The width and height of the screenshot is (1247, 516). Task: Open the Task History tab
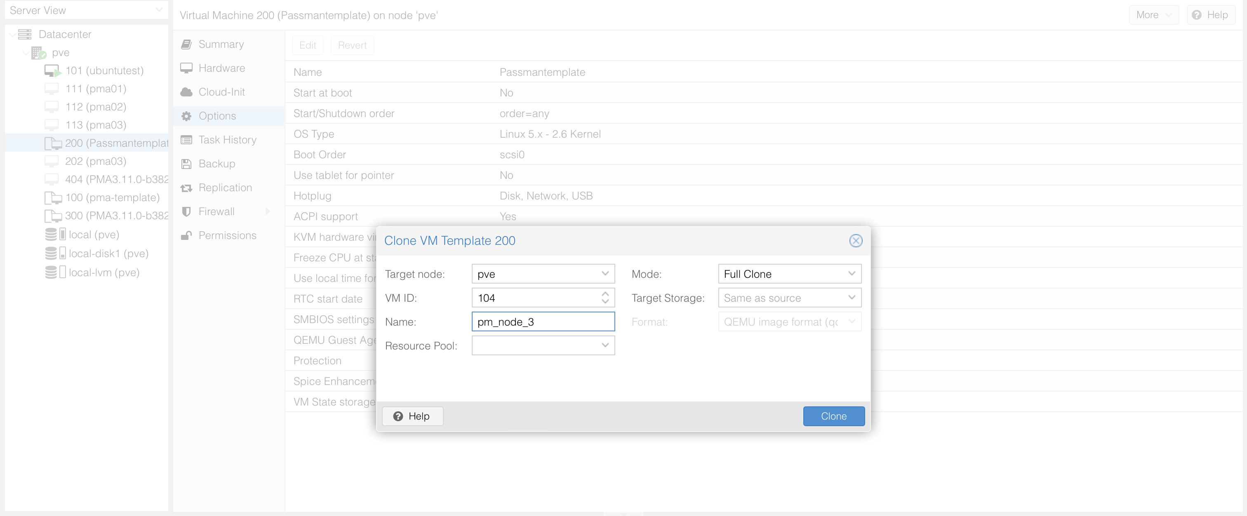tap(227, 140)
